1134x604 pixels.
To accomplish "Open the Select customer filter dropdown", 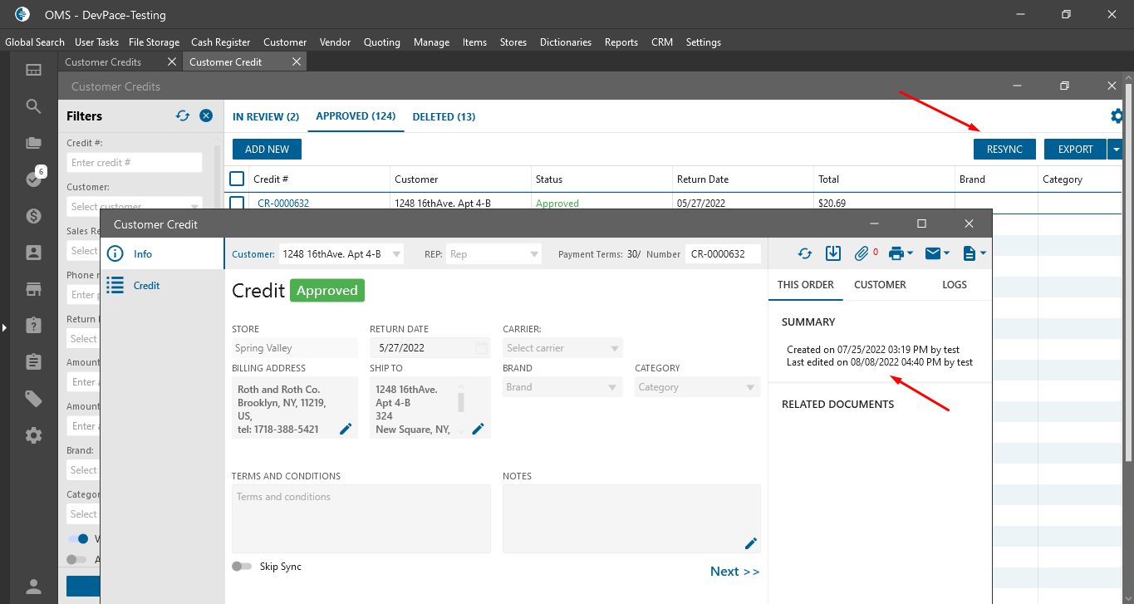I will (135, 207).
